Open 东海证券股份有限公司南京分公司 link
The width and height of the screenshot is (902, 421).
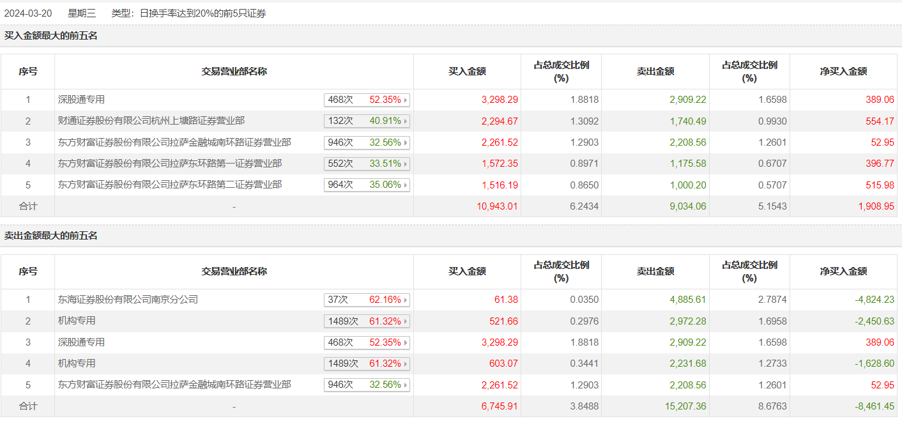[x=128, y=299]
